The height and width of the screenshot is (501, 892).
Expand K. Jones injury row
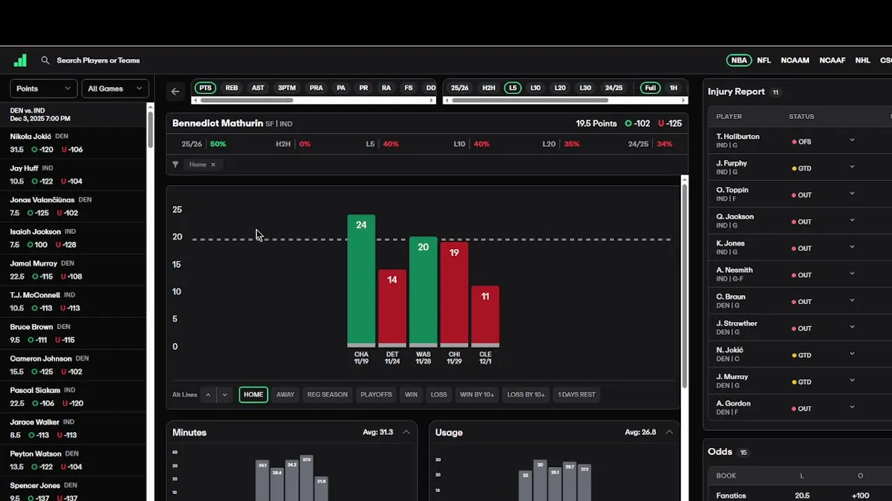852,248
